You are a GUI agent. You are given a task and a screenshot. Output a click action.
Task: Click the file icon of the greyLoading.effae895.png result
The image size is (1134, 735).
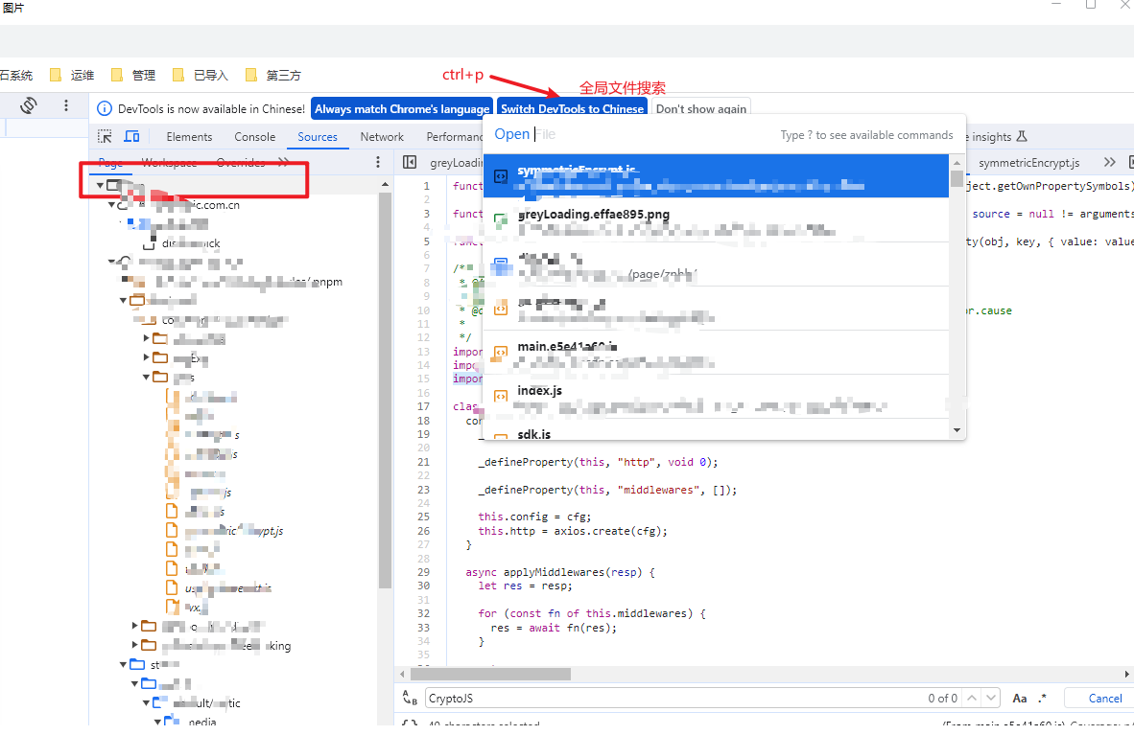(x=501, y=220)
